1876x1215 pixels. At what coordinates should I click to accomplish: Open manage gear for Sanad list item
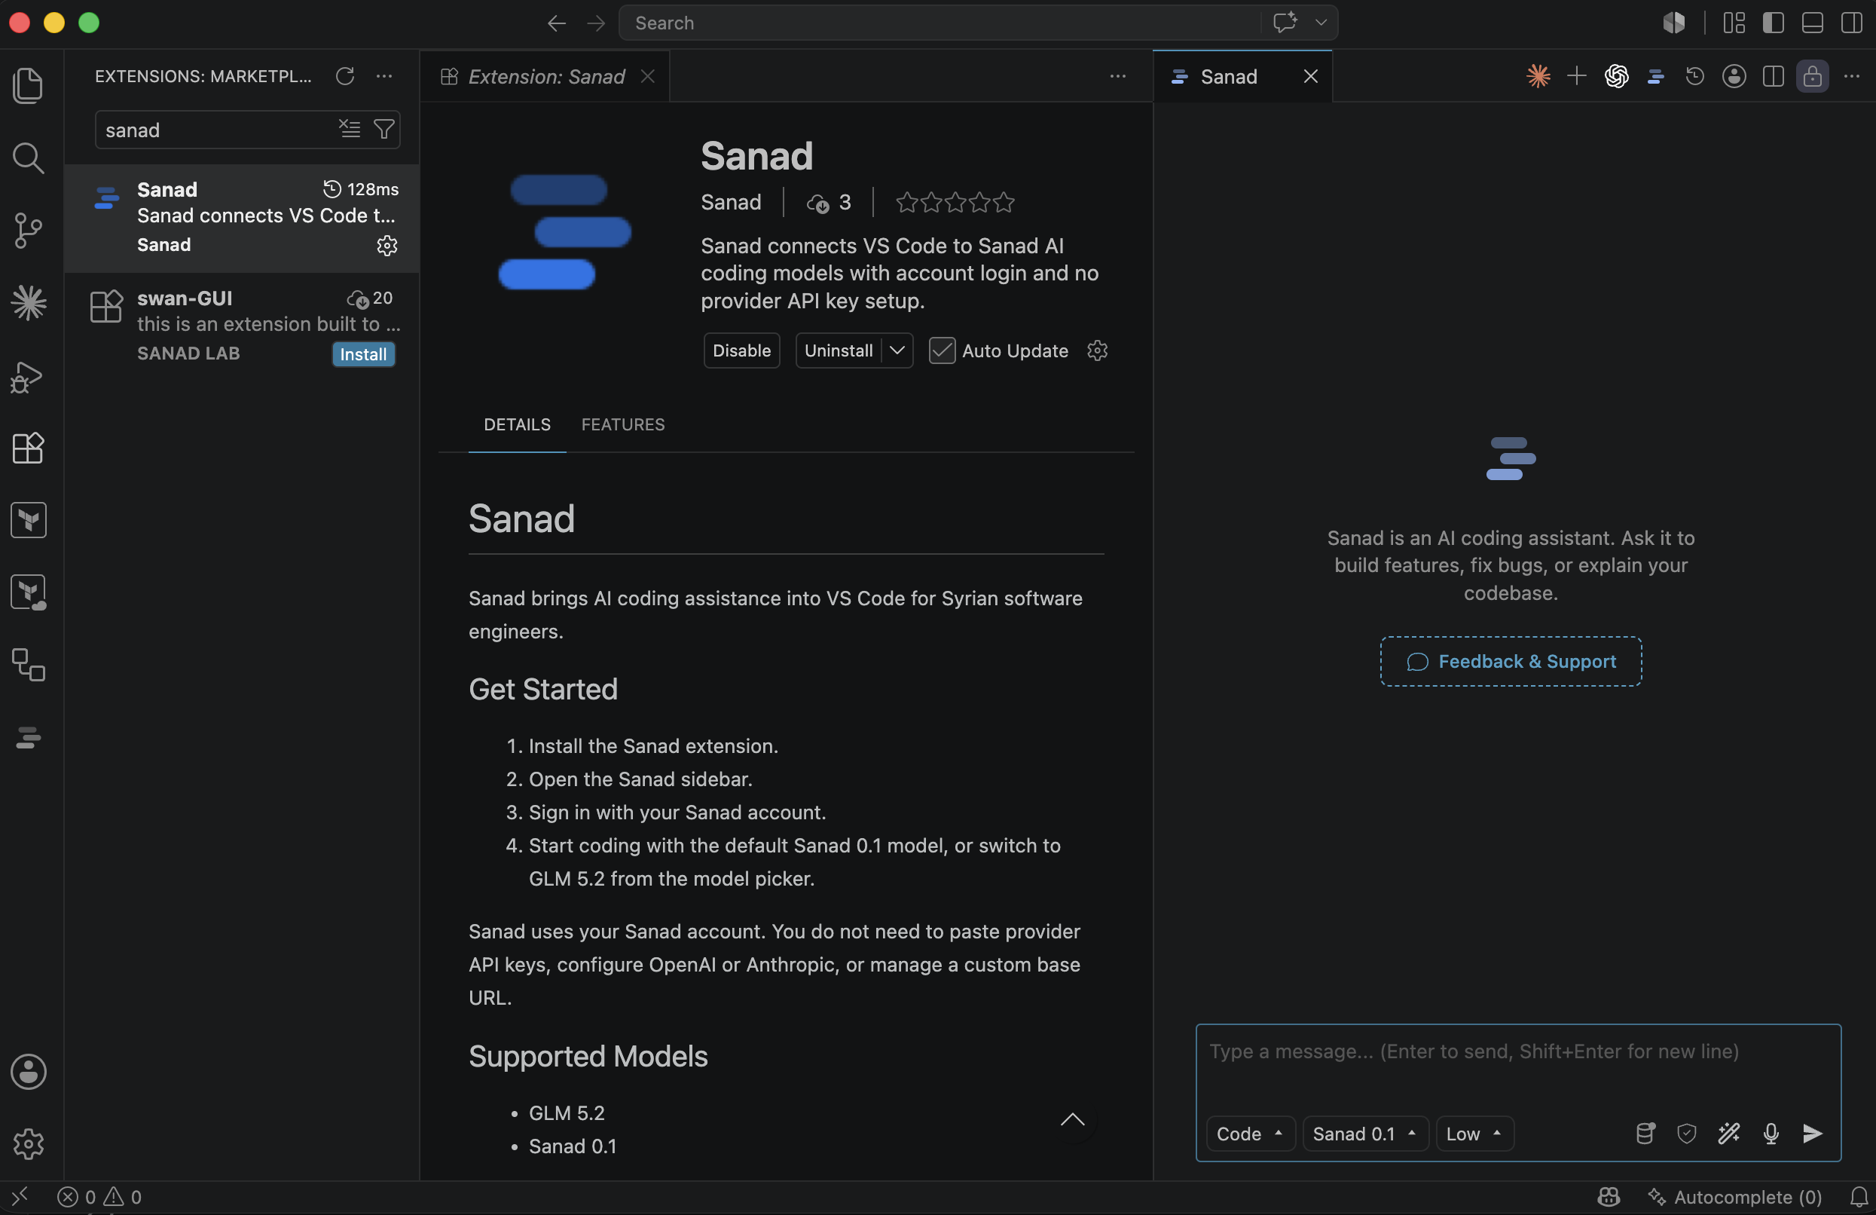pyautogui.click(x=387, y=245)
